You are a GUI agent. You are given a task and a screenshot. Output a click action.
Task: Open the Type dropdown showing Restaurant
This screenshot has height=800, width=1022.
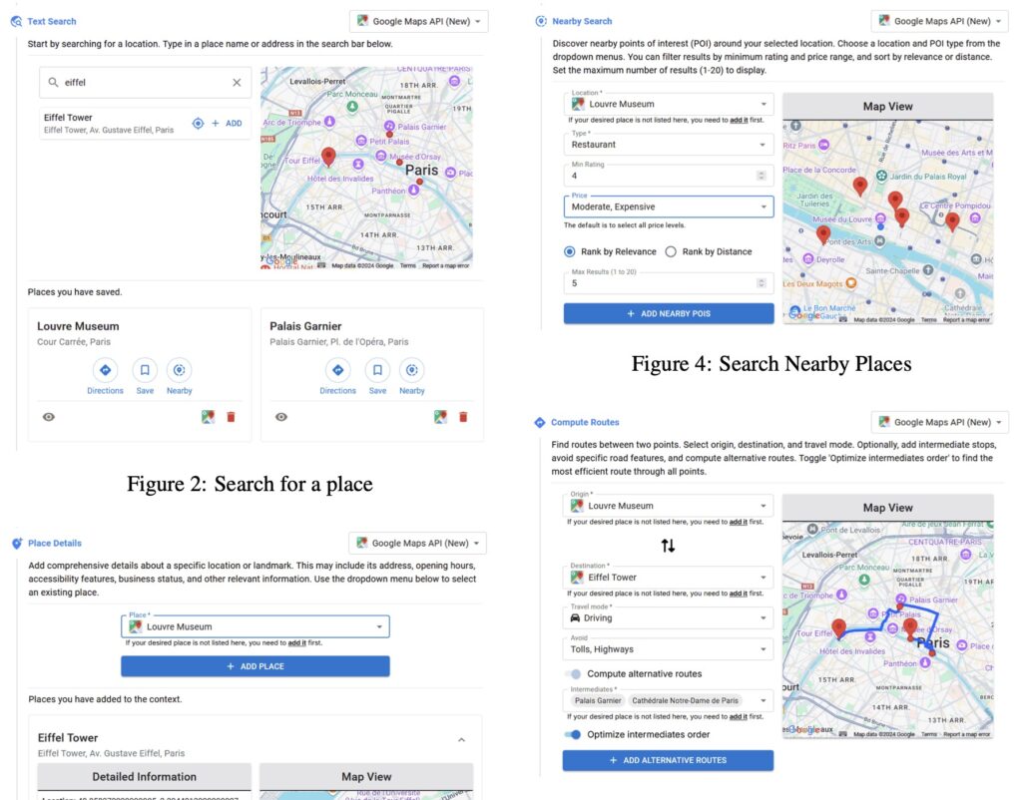669,145
